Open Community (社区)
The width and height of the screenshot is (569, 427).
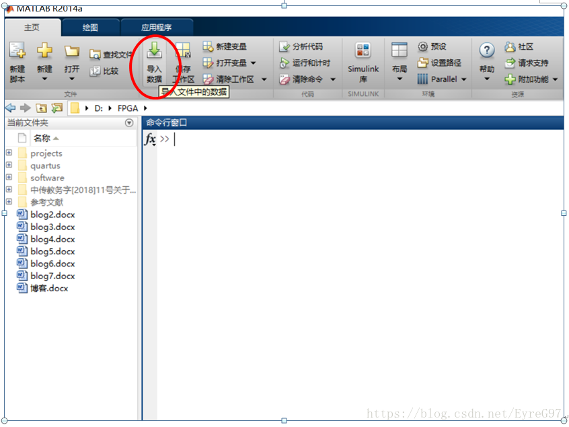click(519, 46)
